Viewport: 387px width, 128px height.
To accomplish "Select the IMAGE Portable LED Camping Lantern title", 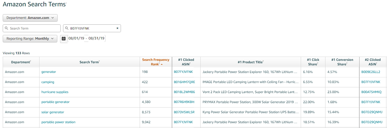I will (251, 82).
